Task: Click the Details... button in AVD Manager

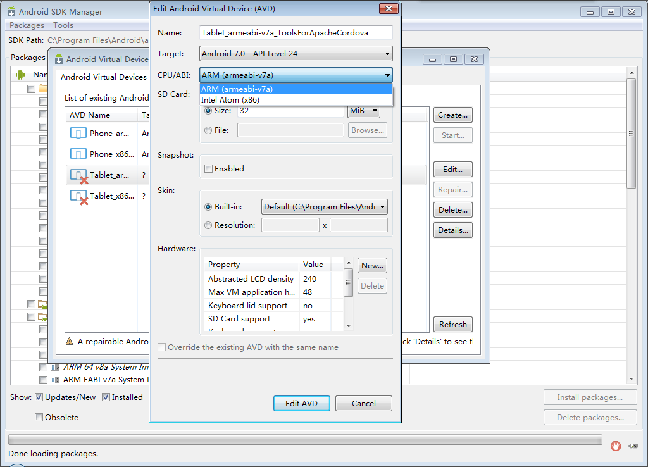Action: pos(453,230)
